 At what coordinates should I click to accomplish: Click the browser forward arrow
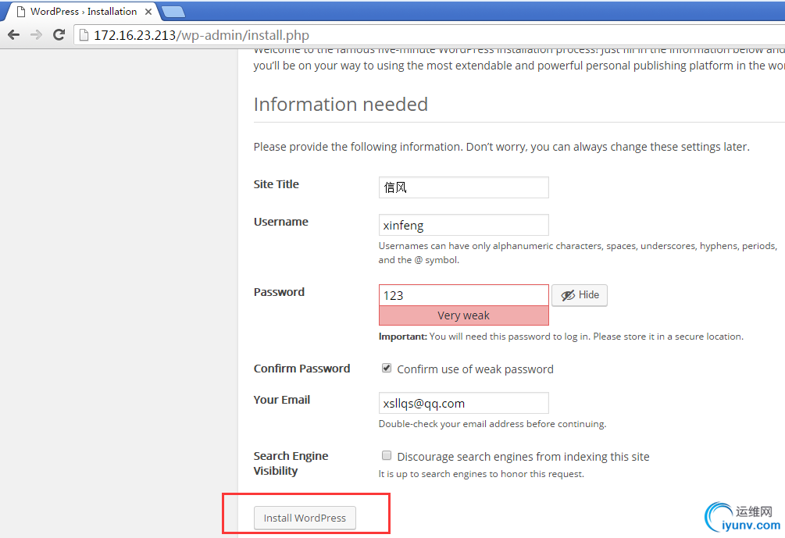[36, 34]
